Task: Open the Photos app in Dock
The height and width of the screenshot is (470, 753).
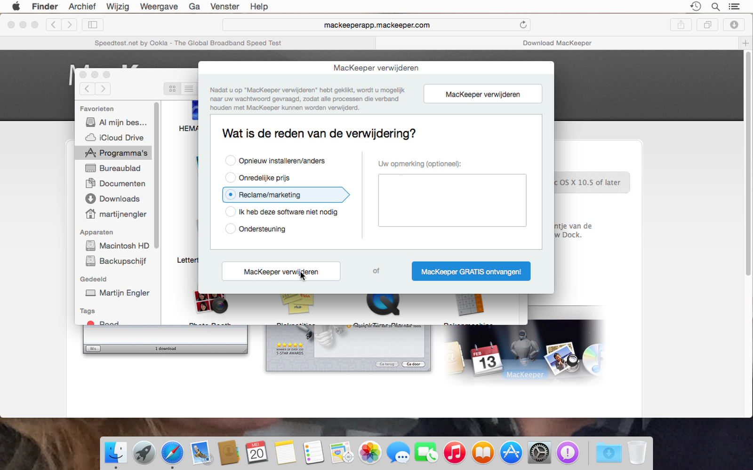Action: [x=370, y=453]
